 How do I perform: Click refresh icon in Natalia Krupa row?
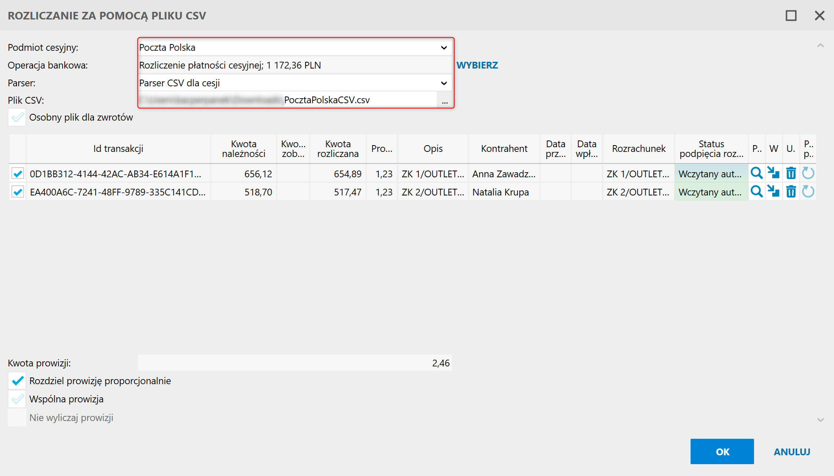[808, 192]
